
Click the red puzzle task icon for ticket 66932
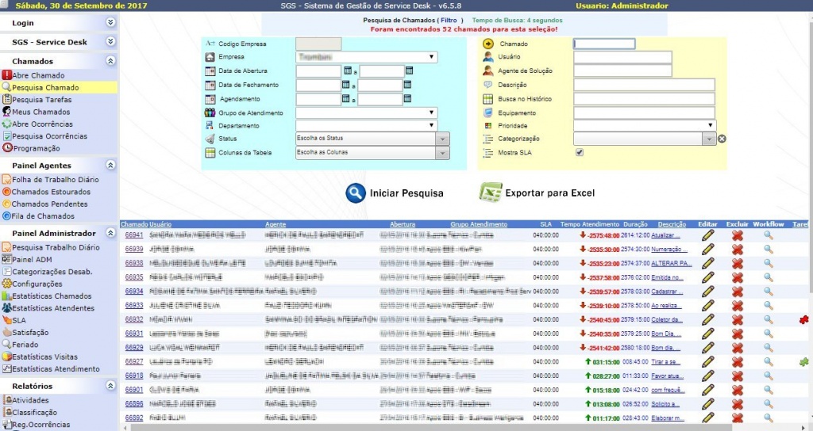[x=804, y=319]
